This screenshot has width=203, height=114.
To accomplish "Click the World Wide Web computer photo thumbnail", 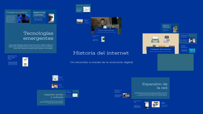I will tap(126, 95).
